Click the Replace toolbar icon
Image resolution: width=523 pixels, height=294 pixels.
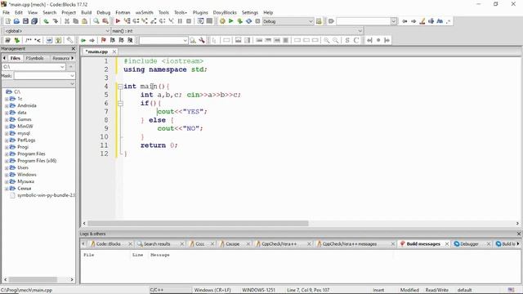105,21
